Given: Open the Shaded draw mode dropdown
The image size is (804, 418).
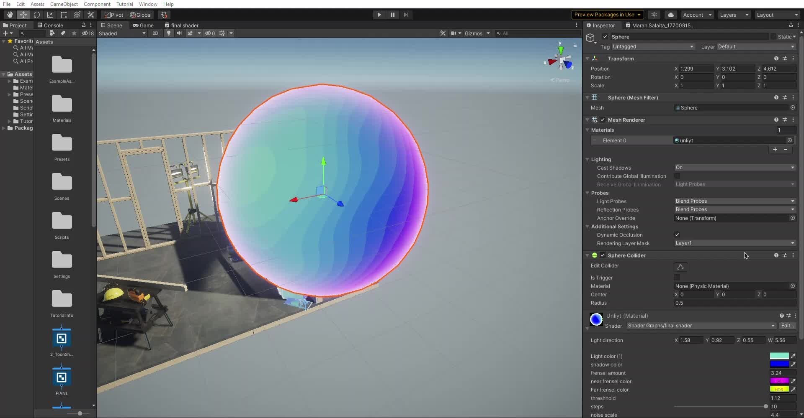Looking at the screenshot, I should click(122, 33).
